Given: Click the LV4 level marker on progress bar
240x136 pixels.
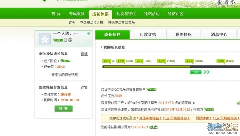Looking at the screenshot, I should 161,61.
